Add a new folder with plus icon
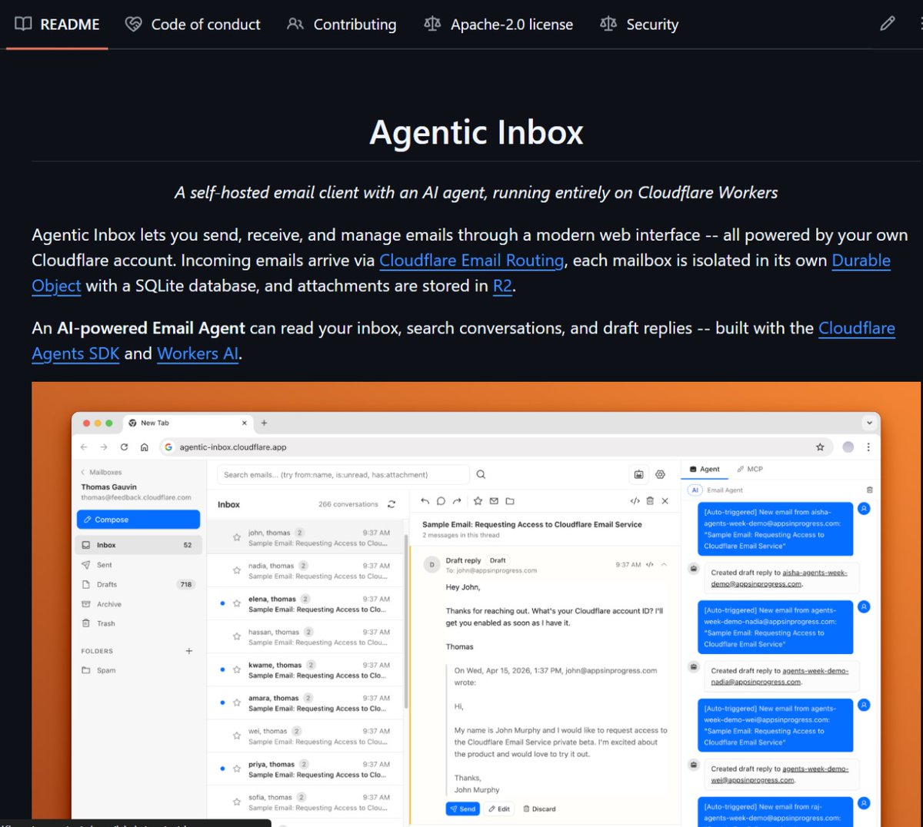 pyautogui.click(x=189, y=651)
